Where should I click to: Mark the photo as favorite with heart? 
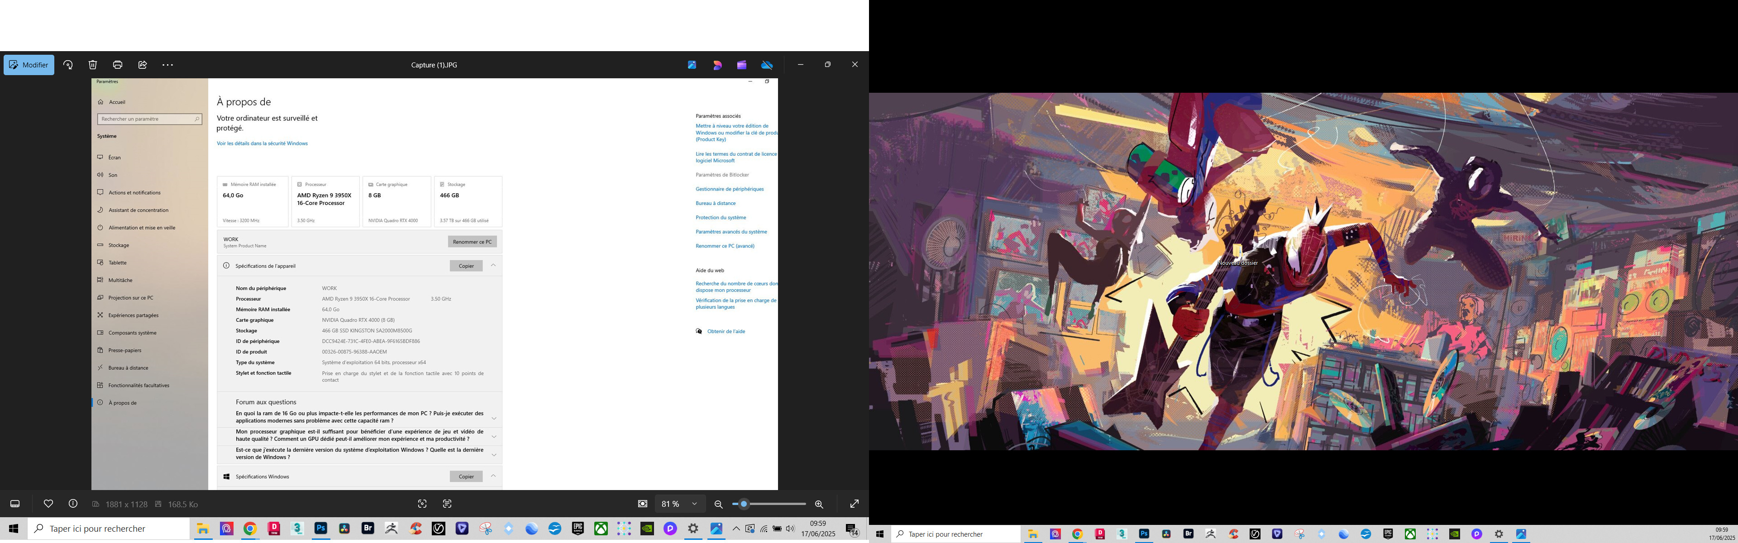click(48, 504)
